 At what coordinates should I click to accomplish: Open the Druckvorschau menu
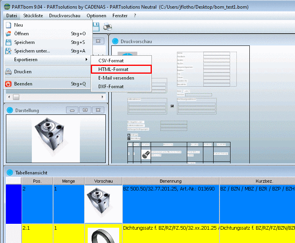tap(65, 16)
